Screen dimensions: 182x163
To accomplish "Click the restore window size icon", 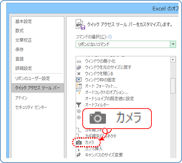I will (79, 67).
